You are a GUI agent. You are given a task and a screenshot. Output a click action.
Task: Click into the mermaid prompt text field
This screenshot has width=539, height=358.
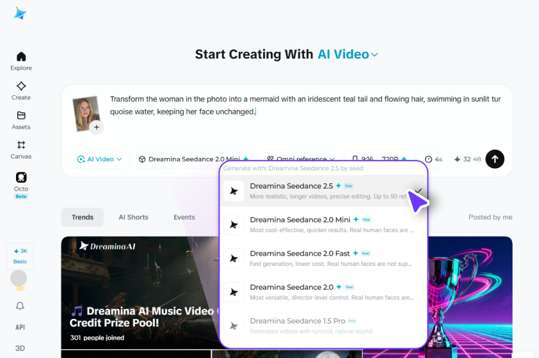(x=305, y=105)
